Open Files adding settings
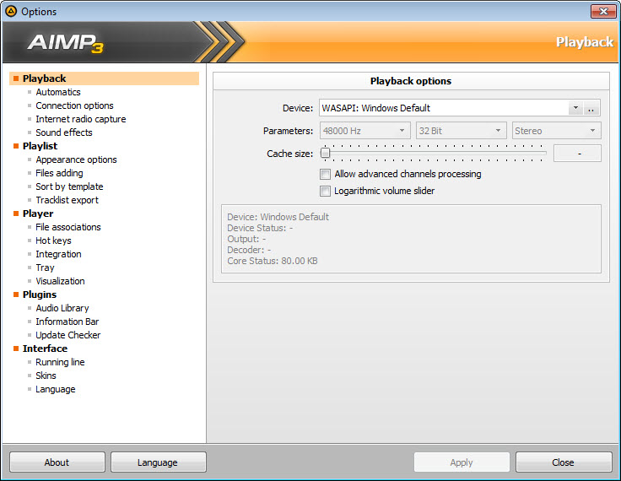Screen dimensions: 621x481 [59, 173]
